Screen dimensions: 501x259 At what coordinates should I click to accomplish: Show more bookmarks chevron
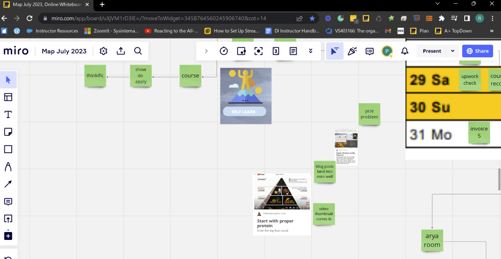pyautogui.click(x=492, y=31)
